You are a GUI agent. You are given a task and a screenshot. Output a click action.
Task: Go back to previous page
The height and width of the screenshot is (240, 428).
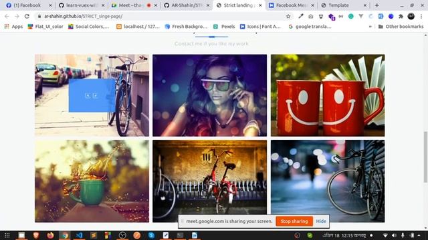click(x=7, y=16)
